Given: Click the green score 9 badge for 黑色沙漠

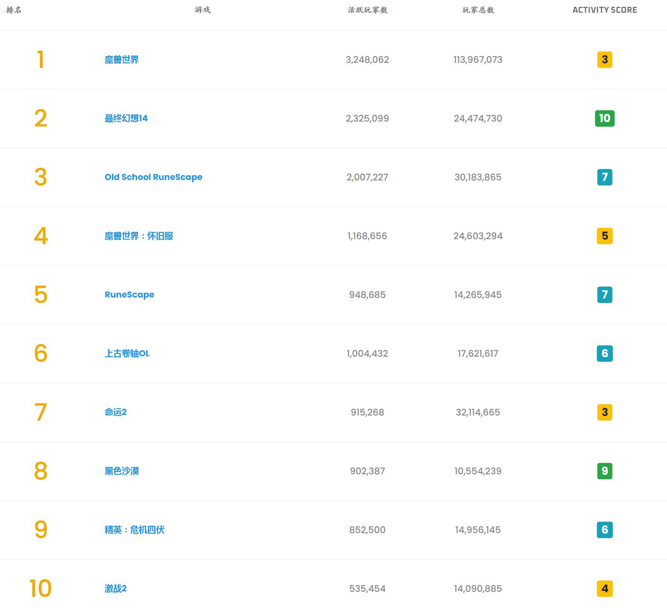Looking at the screenshot, I should (604, 471).
